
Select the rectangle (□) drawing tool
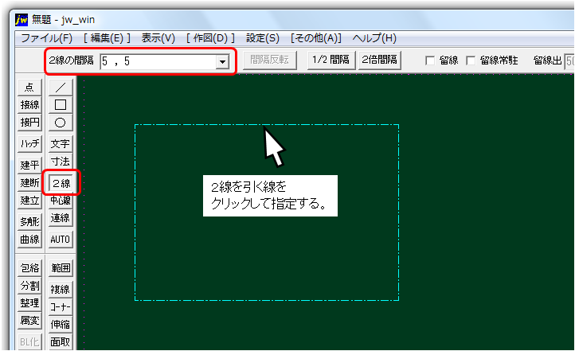(61, 104)
